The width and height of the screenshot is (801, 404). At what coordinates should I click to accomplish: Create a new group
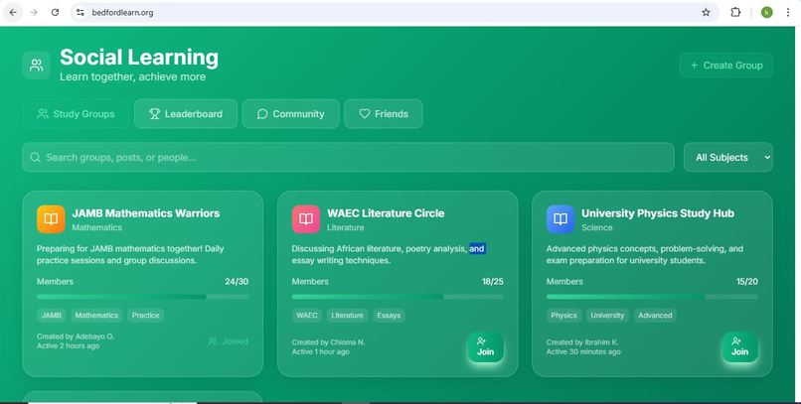725,66
